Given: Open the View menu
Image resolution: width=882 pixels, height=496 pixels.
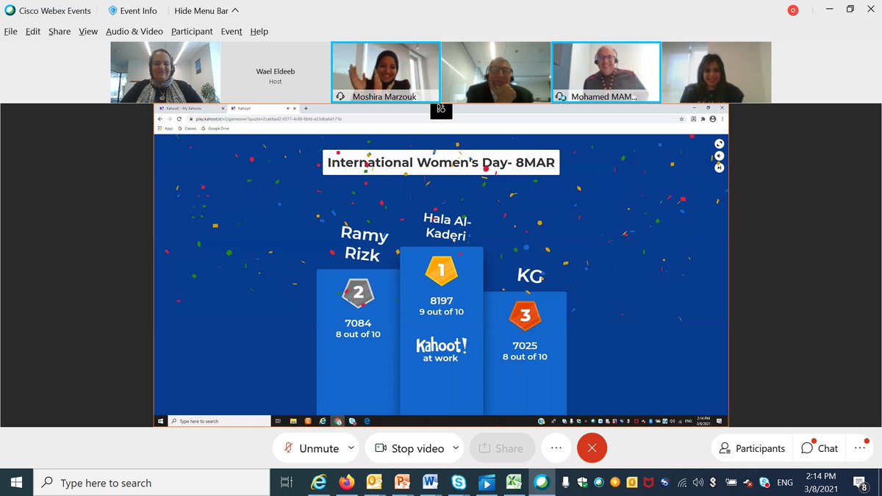Looking at the screenshot, I should (88, 32).
